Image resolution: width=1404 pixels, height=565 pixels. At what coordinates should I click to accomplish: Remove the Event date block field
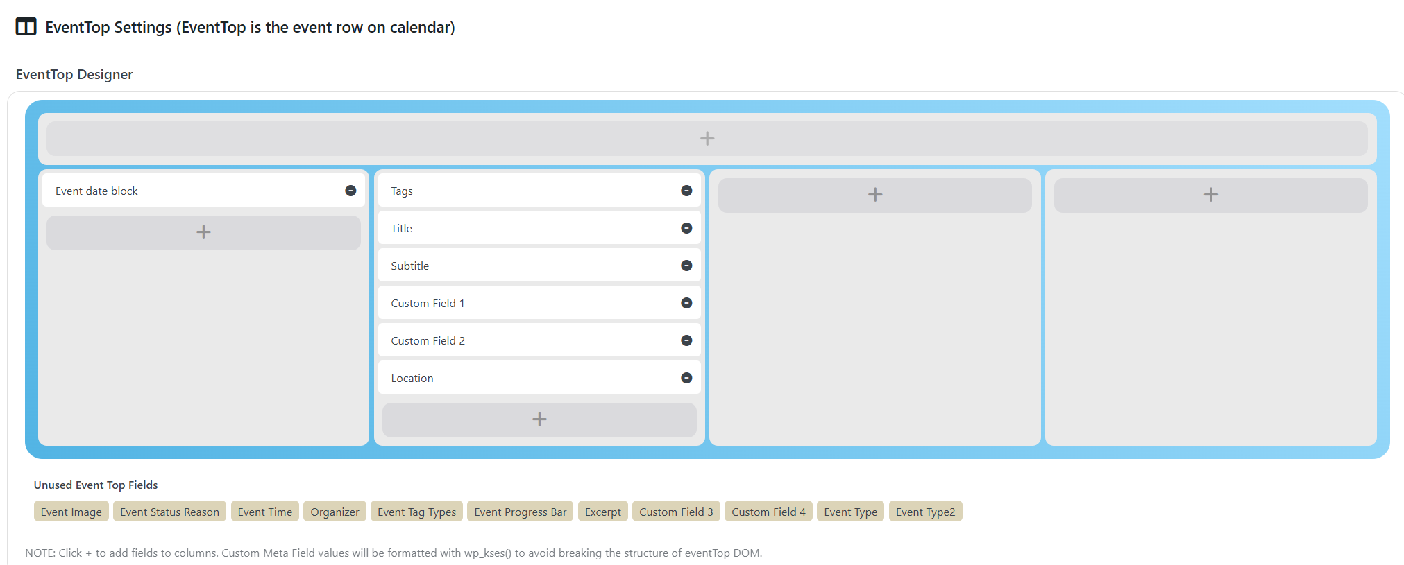[x=350, y=191]
